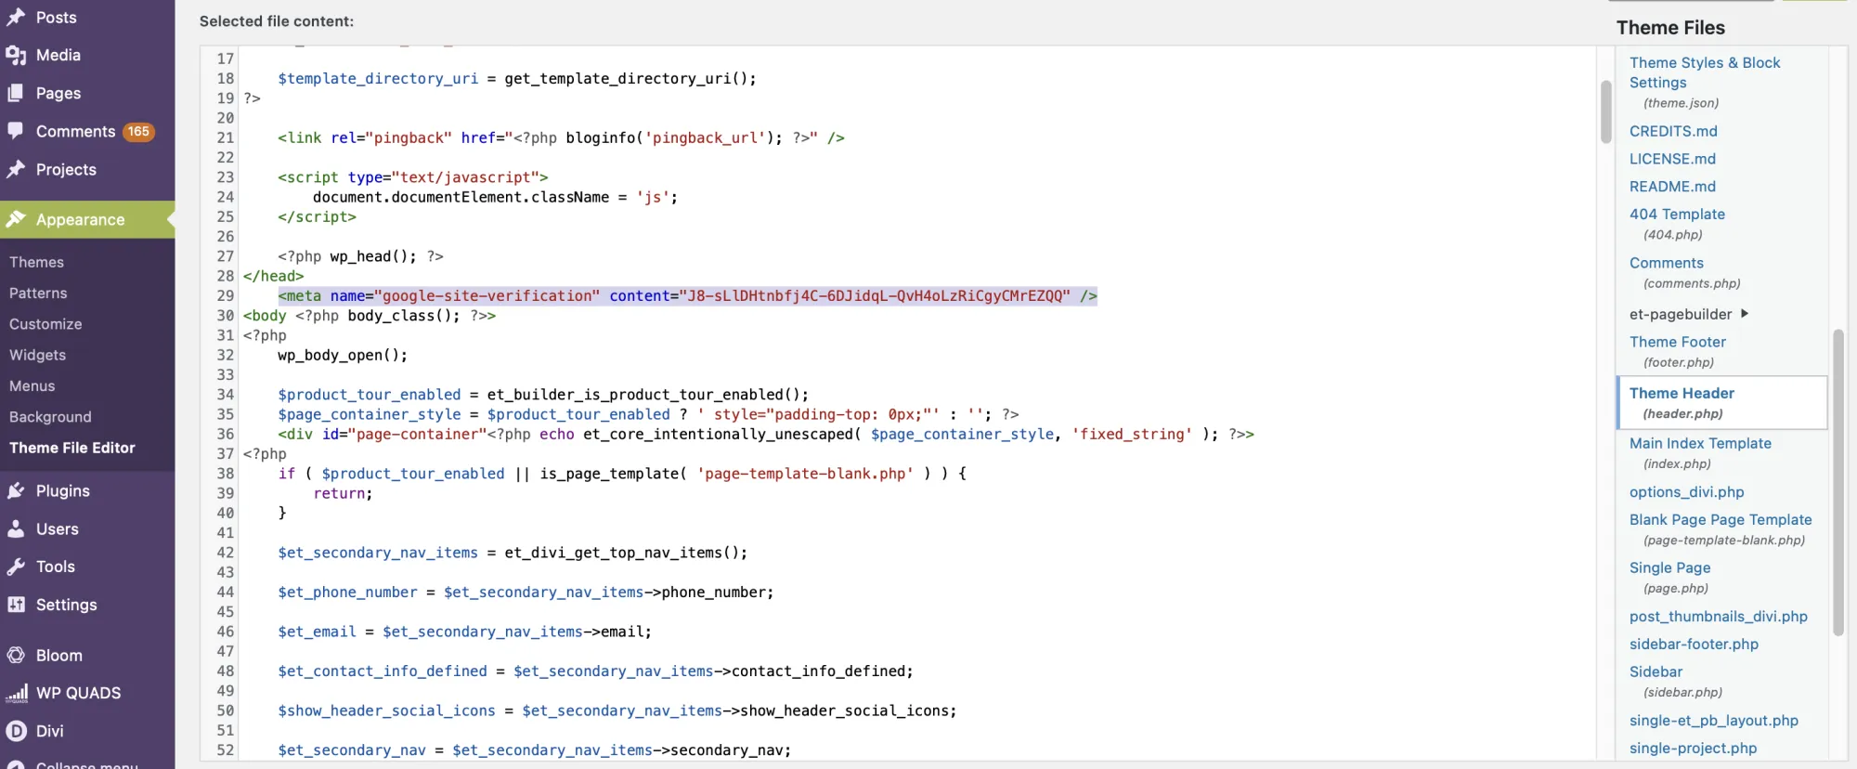Click the WP QUADS chart icon
Image resolution: width=1857 pixels, height=769 pixels.
(x=16, y=694)
